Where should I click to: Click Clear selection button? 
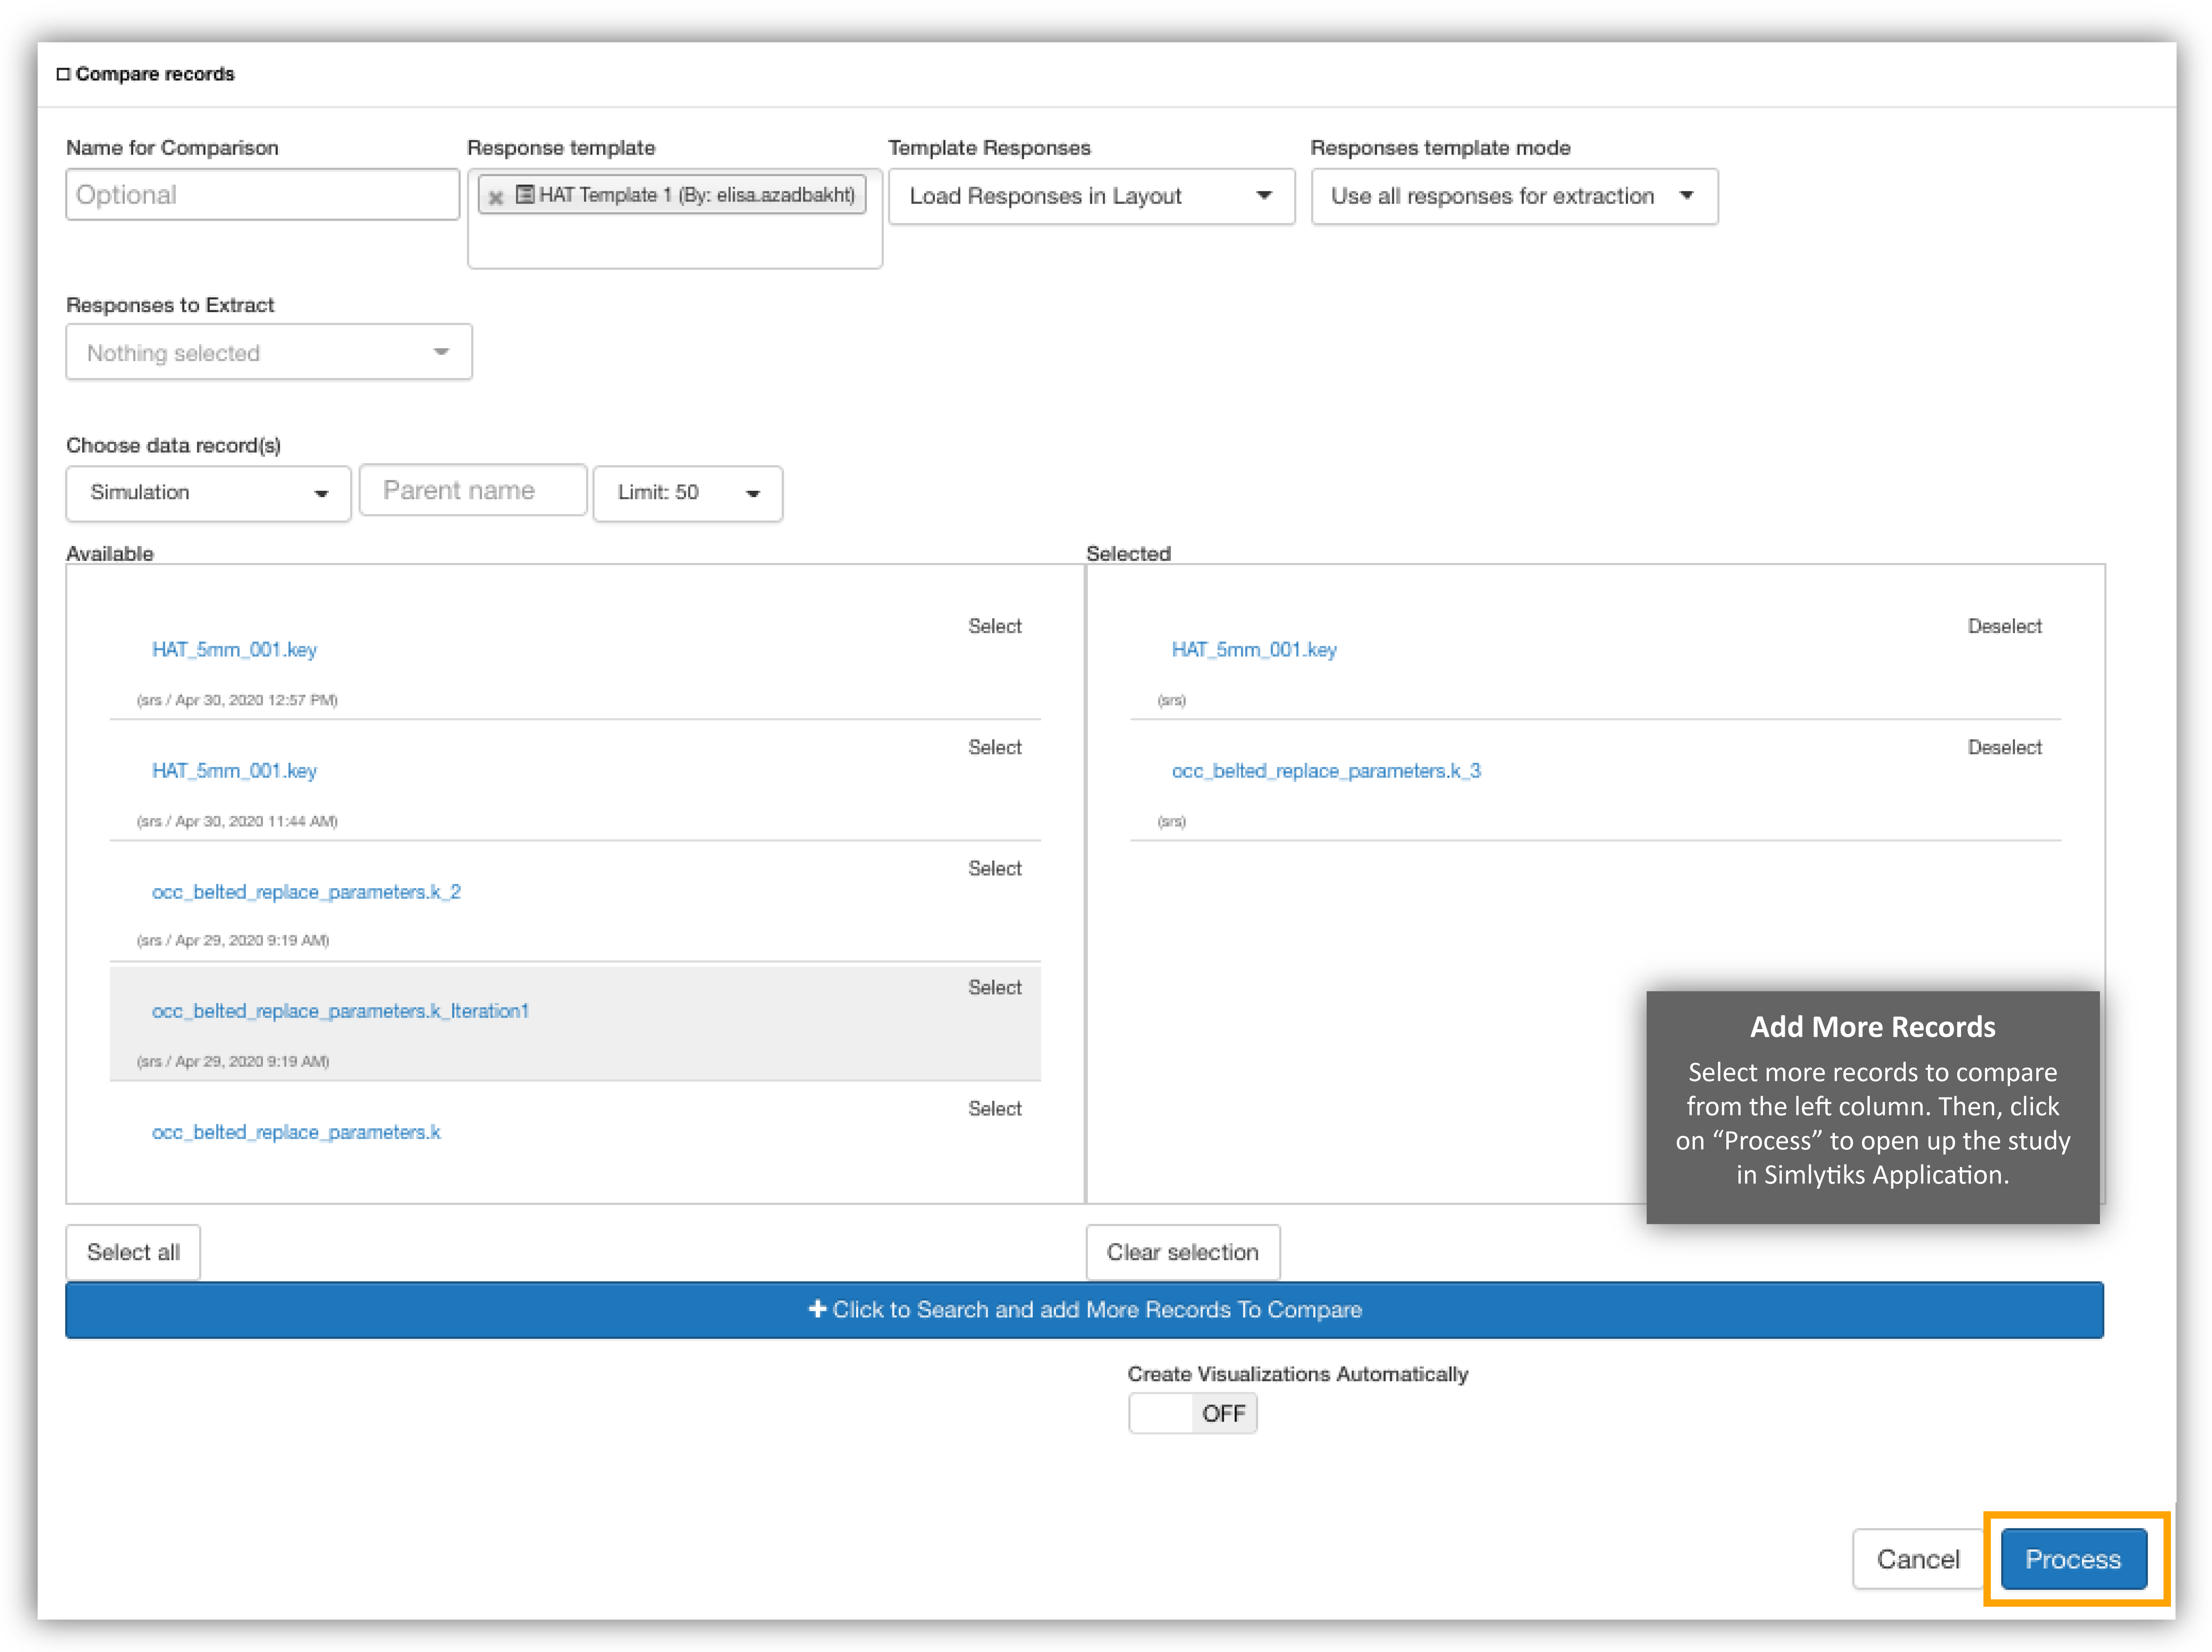point(1182,1252)
